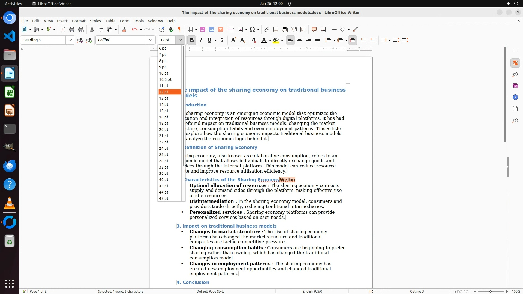Click the zoom slider in status bar
Screen dimensions: 523x294
click(x=491, y=291)
